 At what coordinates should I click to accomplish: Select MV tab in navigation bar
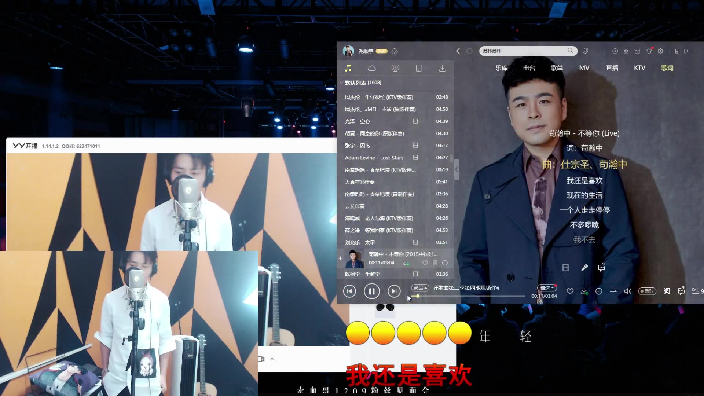584,68
